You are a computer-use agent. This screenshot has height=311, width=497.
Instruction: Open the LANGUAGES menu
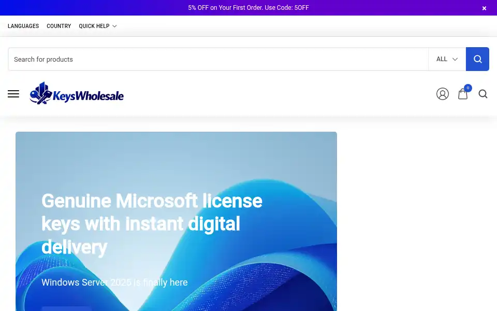pyautogui.click(x=23, y=26)
